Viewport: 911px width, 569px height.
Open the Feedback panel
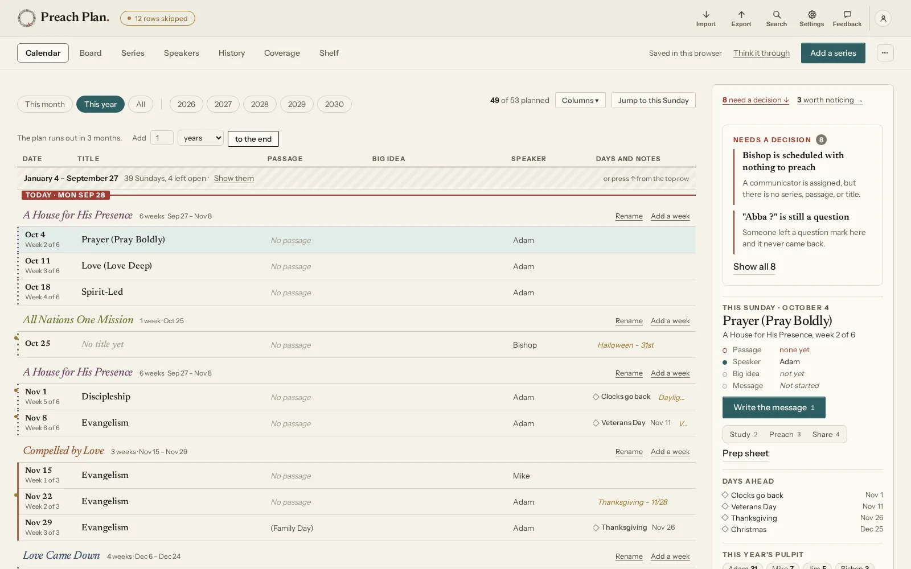pyautogui.click(x=847, y=18)
